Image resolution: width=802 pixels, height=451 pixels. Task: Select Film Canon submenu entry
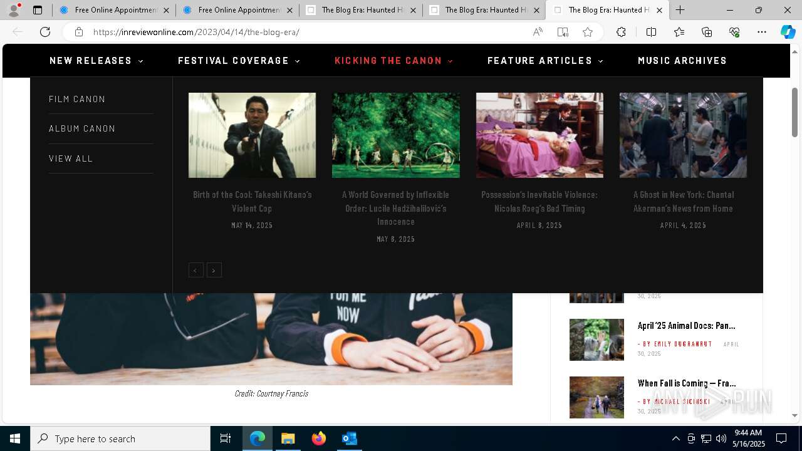tap(77, 99)
